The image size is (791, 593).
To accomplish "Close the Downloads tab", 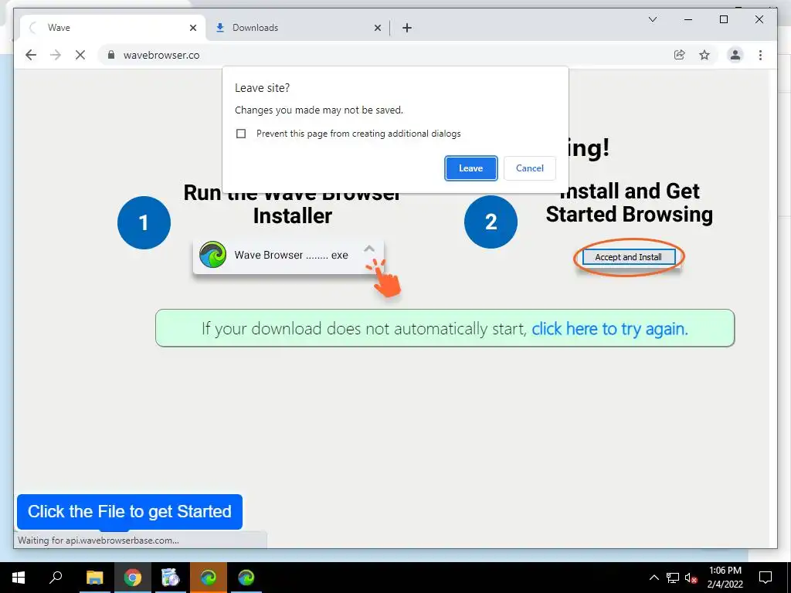I will click(x=377, y=28).
